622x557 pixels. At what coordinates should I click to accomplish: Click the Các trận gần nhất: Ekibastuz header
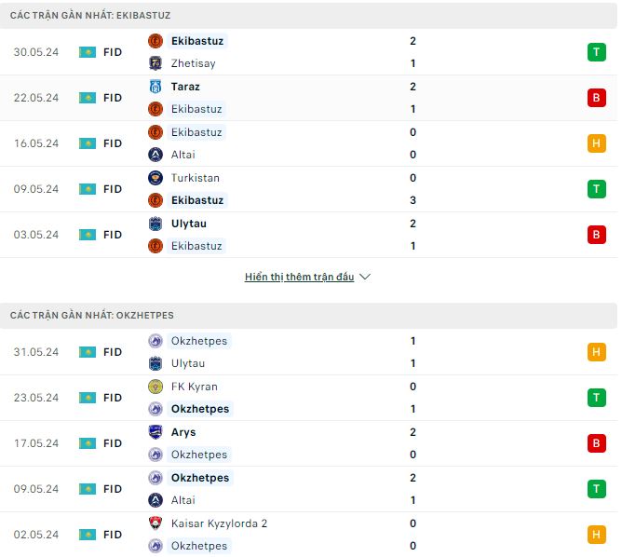tap(90, 16)
